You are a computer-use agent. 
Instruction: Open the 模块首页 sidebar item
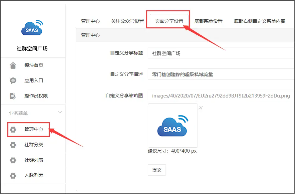tap(33, 65)
